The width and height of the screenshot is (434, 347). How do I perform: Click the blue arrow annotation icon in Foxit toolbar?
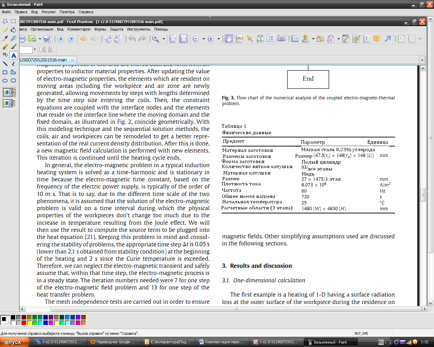tap(388, 39)
